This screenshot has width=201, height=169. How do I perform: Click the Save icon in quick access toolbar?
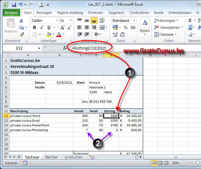click(14, 5)
